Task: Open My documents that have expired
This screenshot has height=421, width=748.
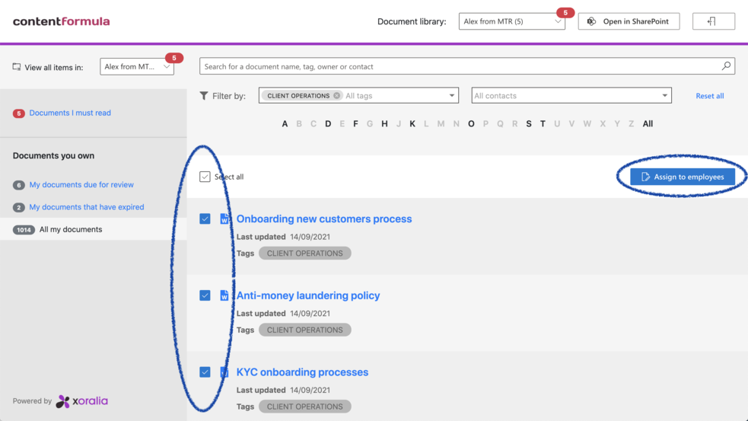Action: (x=87, y=207)
